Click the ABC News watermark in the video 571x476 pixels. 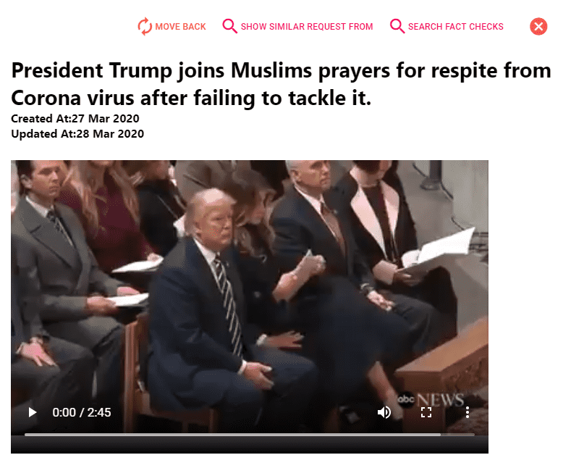click(431, 399)
